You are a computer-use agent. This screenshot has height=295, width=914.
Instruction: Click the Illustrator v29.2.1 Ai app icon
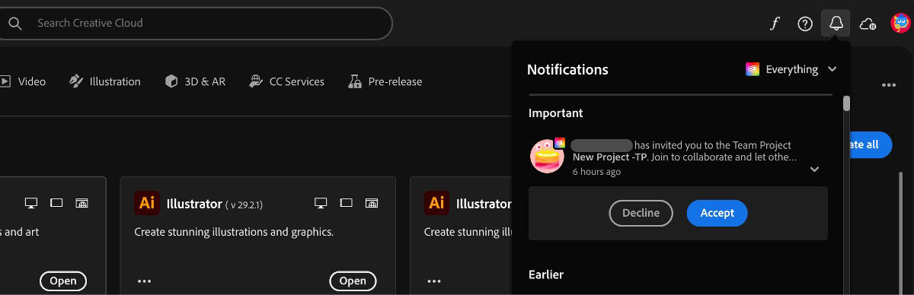coord(147,203)
